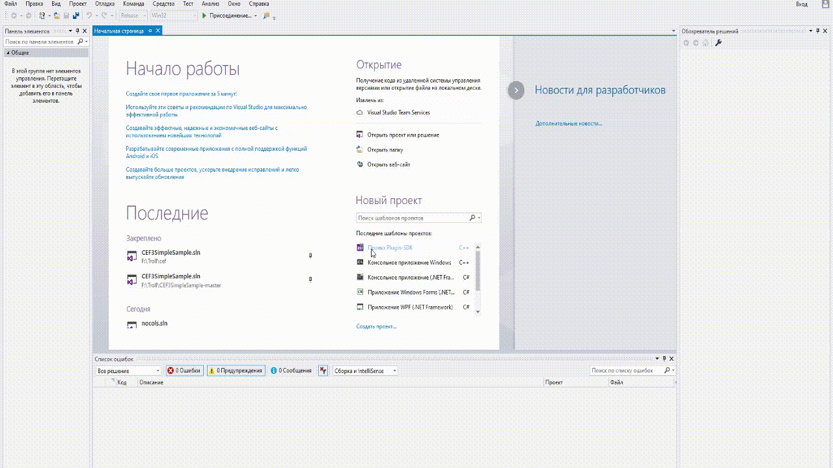833x468 pixels.
Task: Open the Отладка menu
Action: 105,4
